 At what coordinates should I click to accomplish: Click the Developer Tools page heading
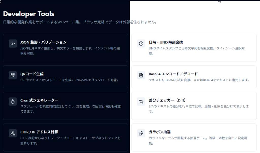(28, 14)
